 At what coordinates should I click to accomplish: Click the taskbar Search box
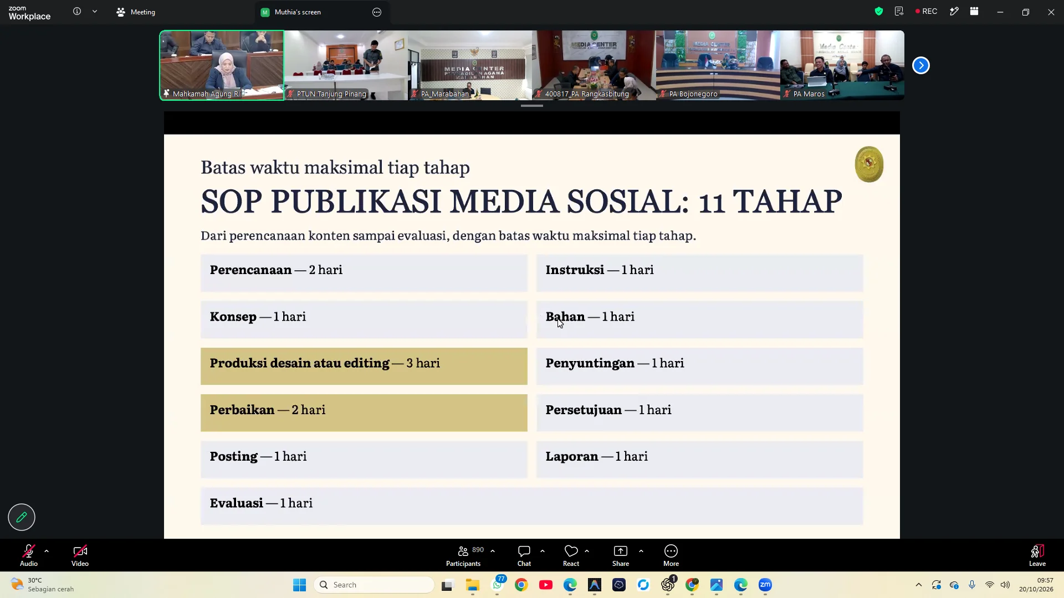[x=374, y=585]
